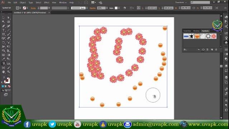This screenshot has height=129, width=229.
Task: Select the pink flower symbol thumbnail
Action: [214, 36]
